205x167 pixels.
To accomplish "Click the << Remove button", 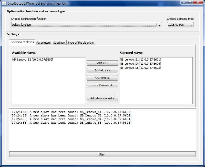I will (x=102, y=78).
